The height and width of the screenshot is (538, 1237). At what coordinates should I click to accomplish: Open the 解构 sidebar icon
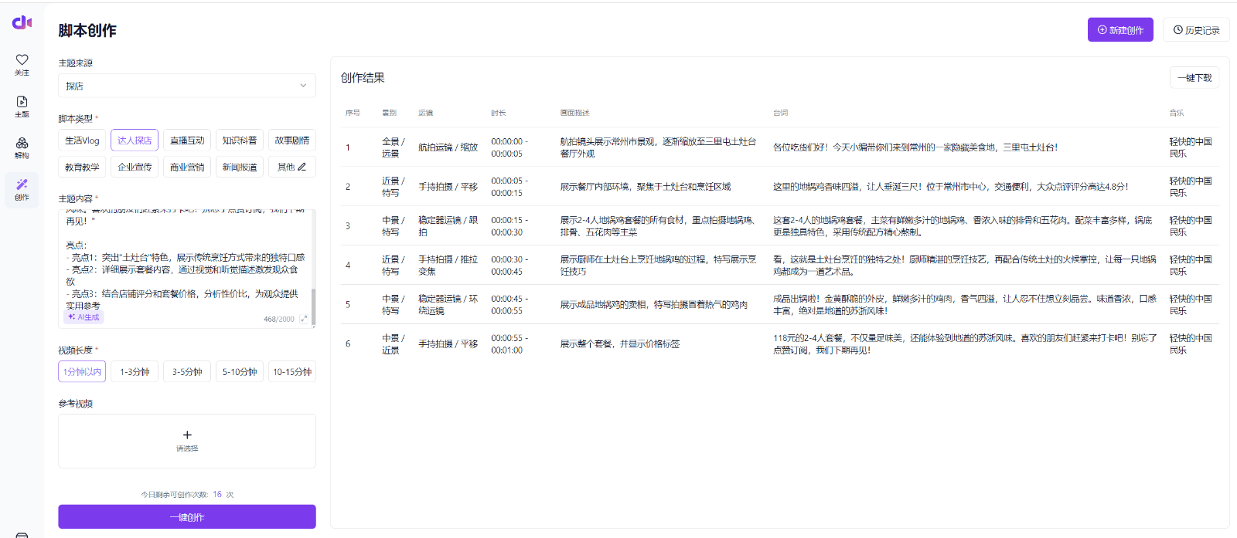[22, 144]
